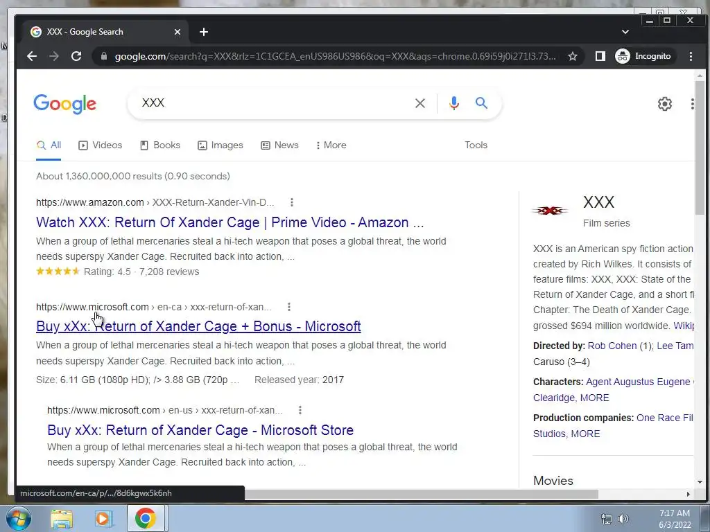The image size is (710, 532).
Task: Click the horizontal scrollbar thumb
Action: click(x=421, y=494)
